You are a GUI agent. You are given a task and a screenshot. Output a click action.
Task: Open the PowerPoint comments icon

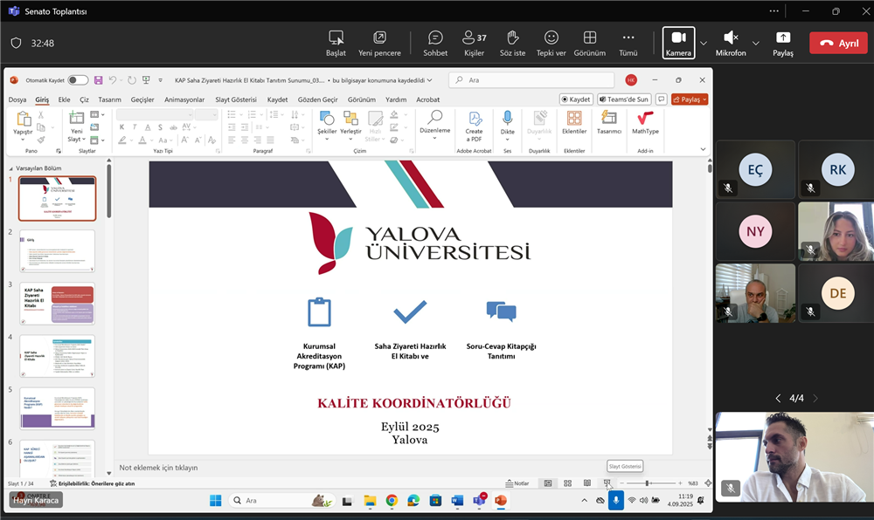pos(661,99)
